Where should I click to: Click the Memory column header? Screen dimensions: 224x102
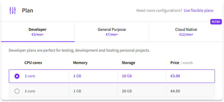point(80,63)
